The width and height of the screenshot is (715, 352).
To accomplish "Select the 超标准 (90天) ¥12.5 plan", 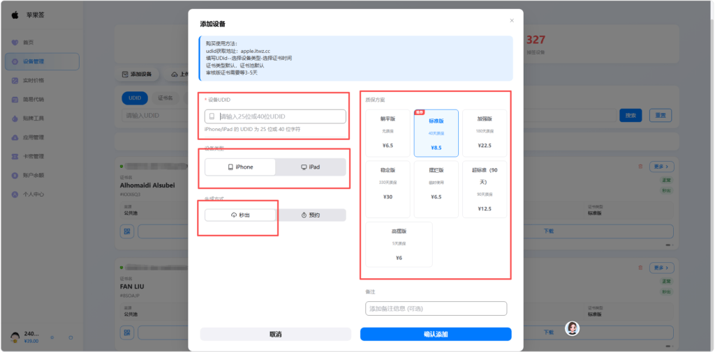I will click(x=485, y=189).
